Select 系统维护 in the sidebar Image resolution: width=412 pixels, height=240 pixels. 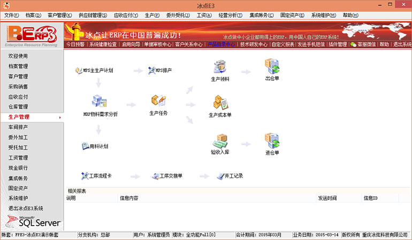[x=18, y=198]
